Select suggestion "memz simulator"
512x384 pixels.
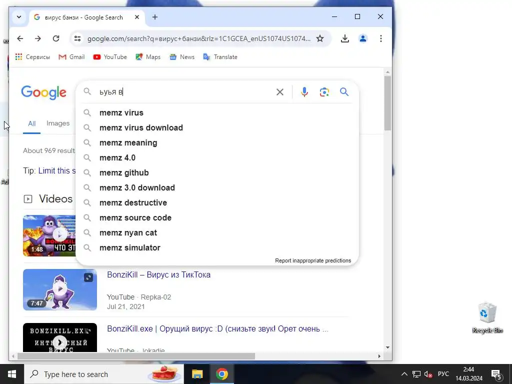(x=217, y=248)
